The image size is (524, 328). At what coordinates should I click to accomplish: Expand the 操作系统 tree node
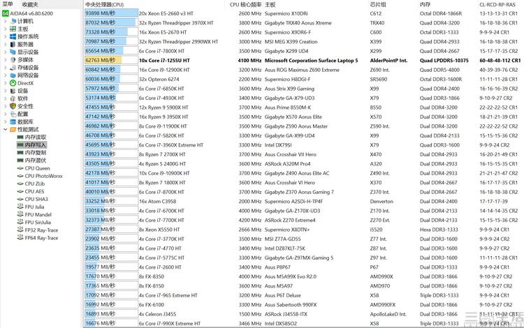5,36
